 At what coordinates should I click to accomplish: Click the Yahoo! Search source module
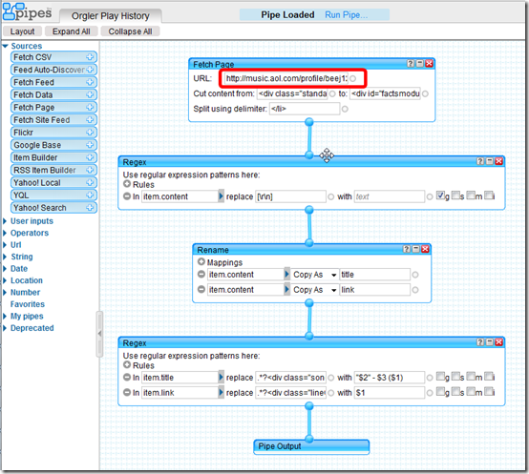click(x=53, y=208)
